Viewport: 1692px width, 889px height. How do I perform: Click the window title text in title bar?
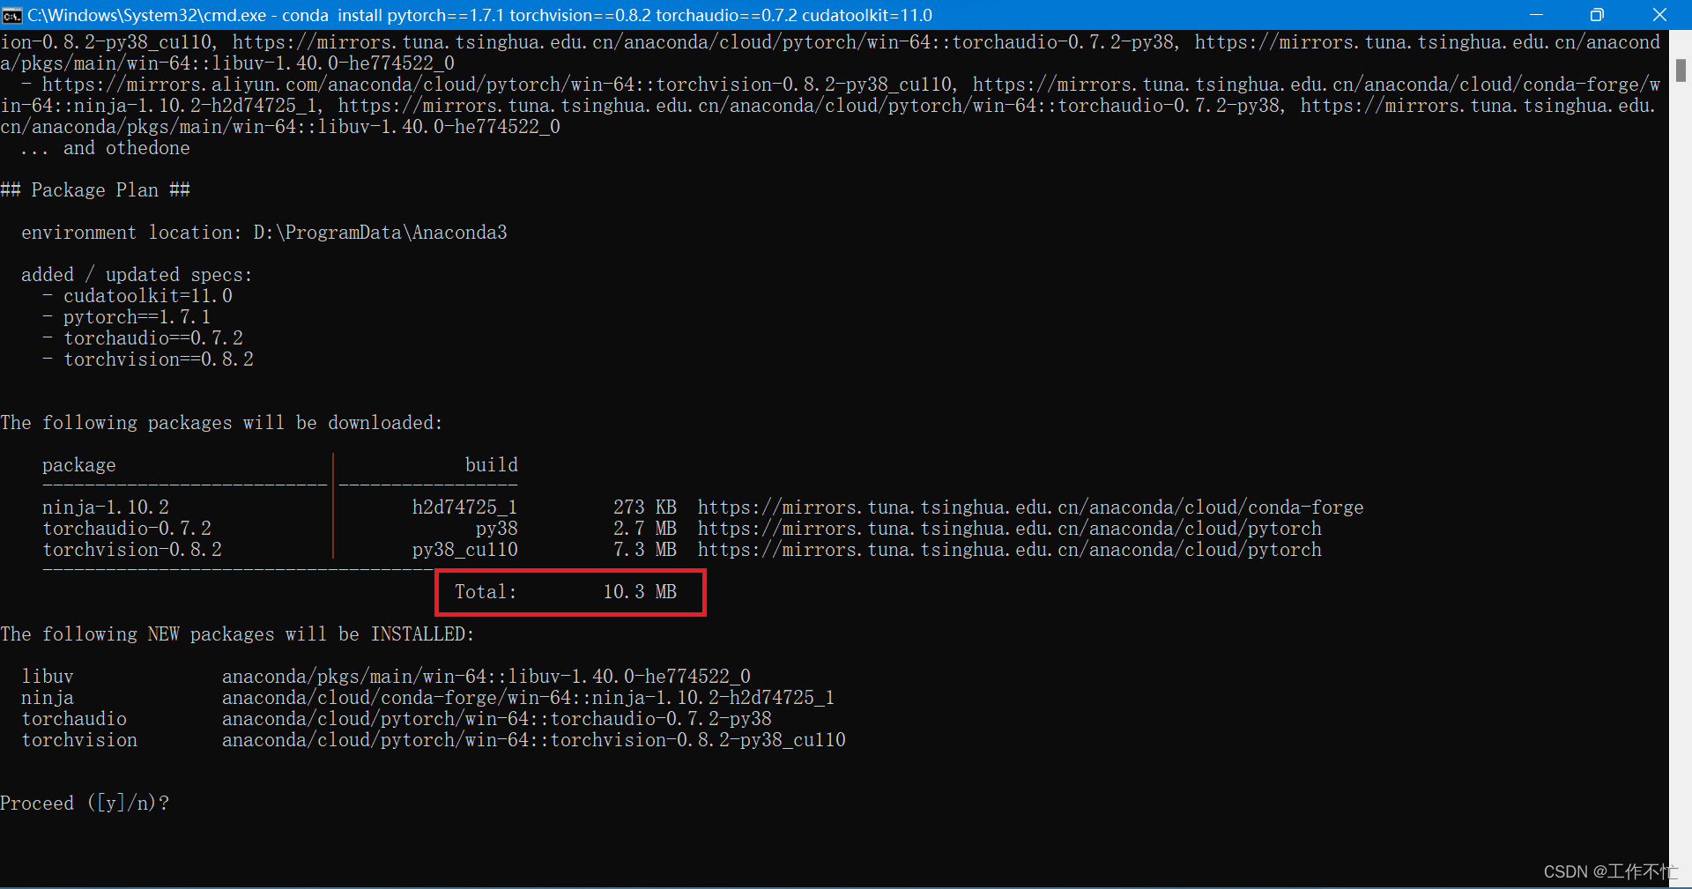coord(479,15)
